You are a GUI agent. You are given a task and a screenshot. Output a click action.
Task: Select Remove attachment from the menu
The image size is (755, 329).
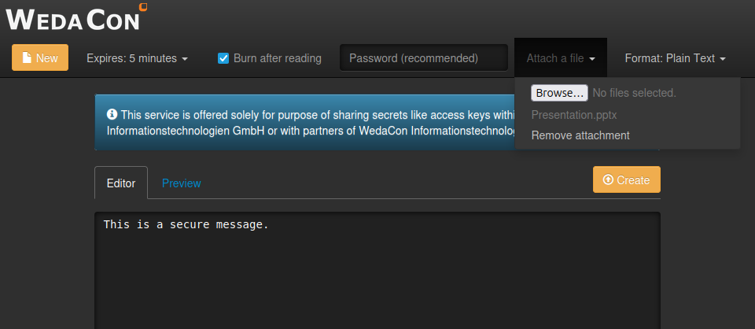point(580,135)
